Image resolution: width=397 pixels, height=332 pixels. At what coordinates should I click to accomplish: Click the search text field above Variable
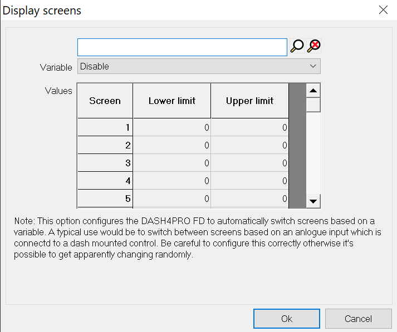182,47
